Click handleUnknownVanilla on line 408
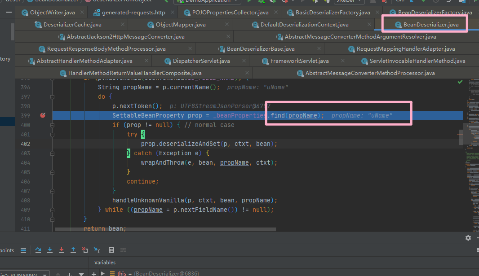This screenshot has width=479, height=276. coord(148,200)
